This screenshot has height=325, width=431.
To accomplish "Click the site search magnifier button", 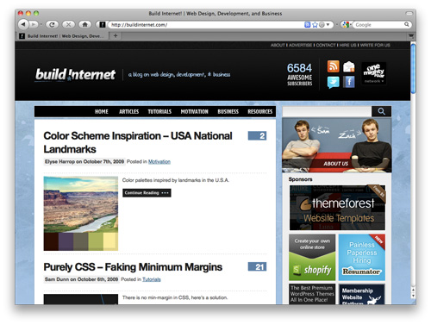I will (381, 111).
